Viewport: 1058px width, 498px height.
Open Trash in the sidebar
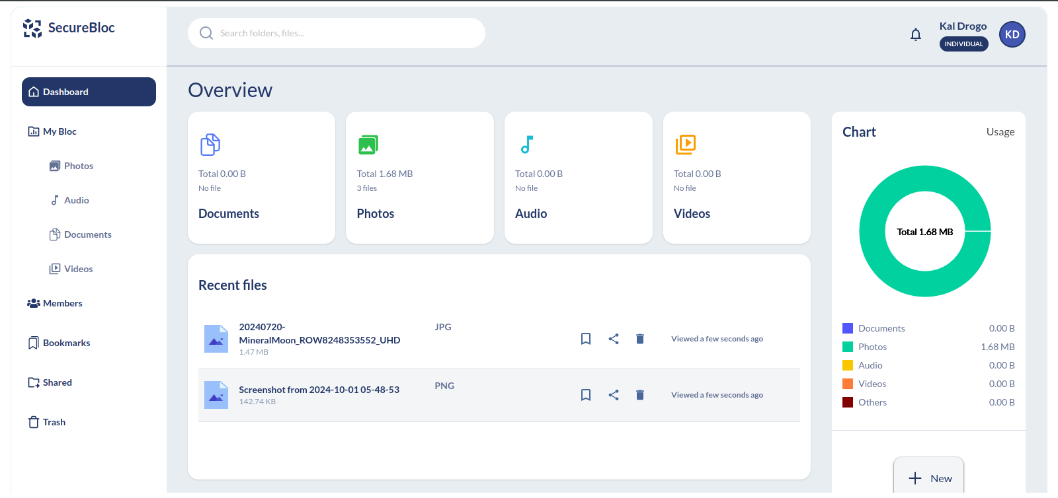(x=54, y=422)
